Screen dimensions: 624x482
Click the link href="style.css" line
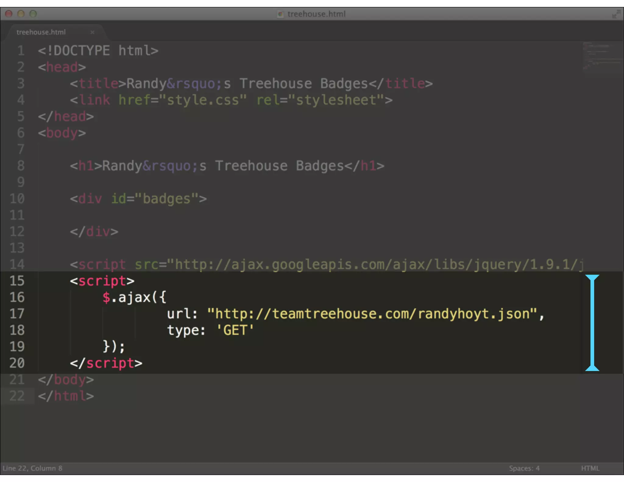[231, 100]
